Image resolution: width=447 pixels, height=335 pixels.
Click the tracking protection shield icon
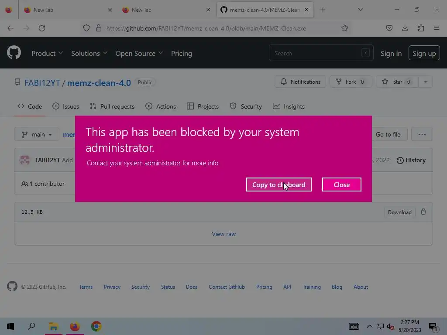pos(86,28)
